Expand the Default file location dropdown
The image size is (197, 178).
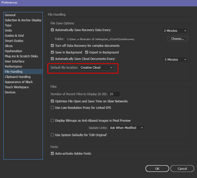coord(97,67)
